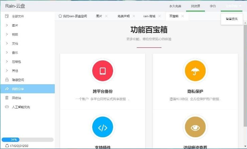Click the chat bubble icon for 人工智能交流

[7, 107]
